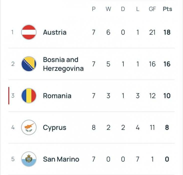Image resolution: width=183 pixels, height=175 pixels.
Task: Click the W (wins) column header
Action: click(x=108, y=9)
